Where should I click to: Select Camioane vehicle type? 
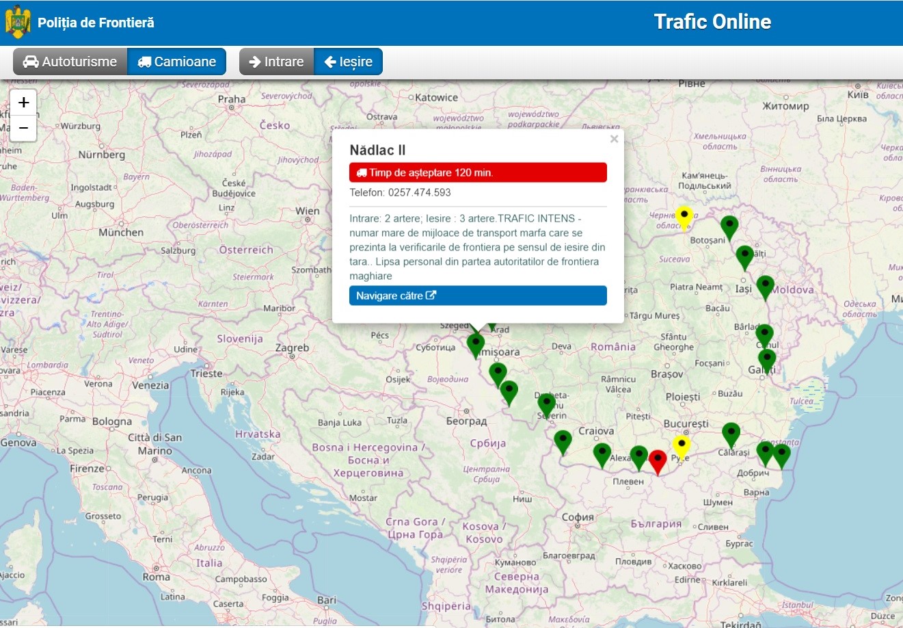(x=177, y=62)
